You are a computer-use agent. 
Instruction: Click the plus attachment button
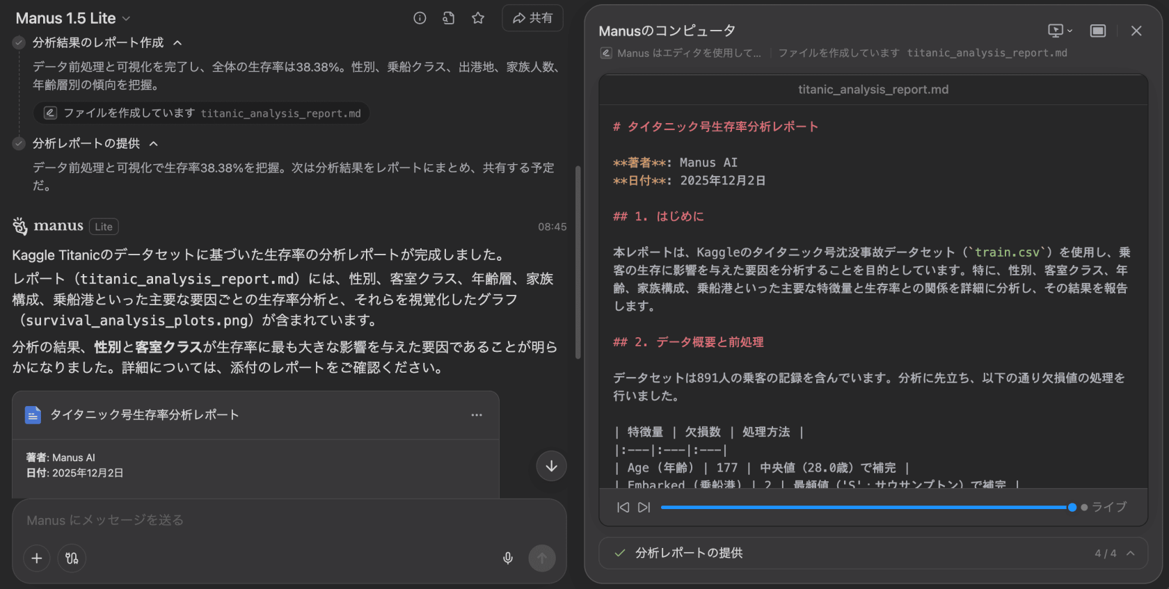click(37, 558)
